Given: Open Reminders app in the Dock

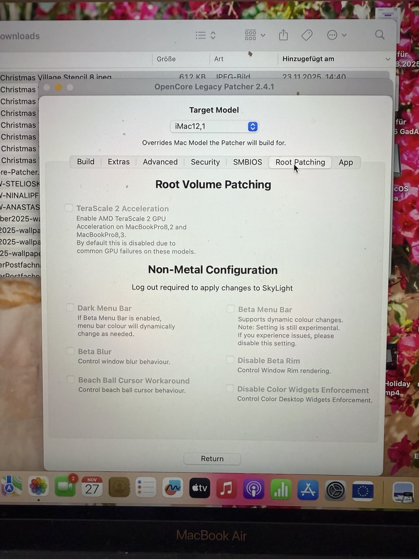Looking at the screenshot, I should click(146, 487).
